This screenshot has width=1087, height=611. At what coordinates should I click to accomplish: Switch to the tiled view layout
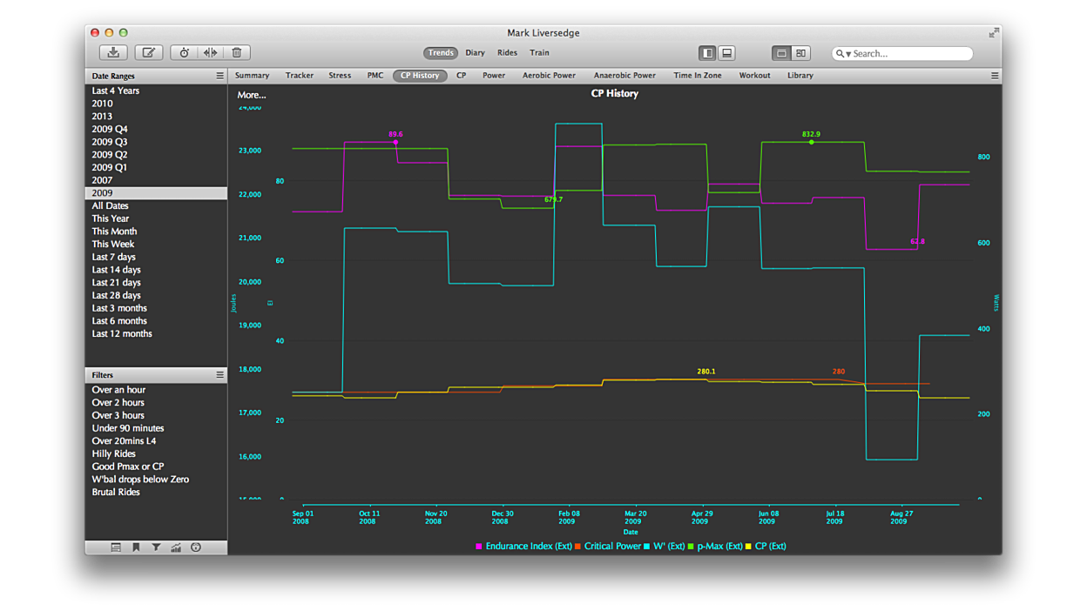pyautogui.click(x=800, y=53)
